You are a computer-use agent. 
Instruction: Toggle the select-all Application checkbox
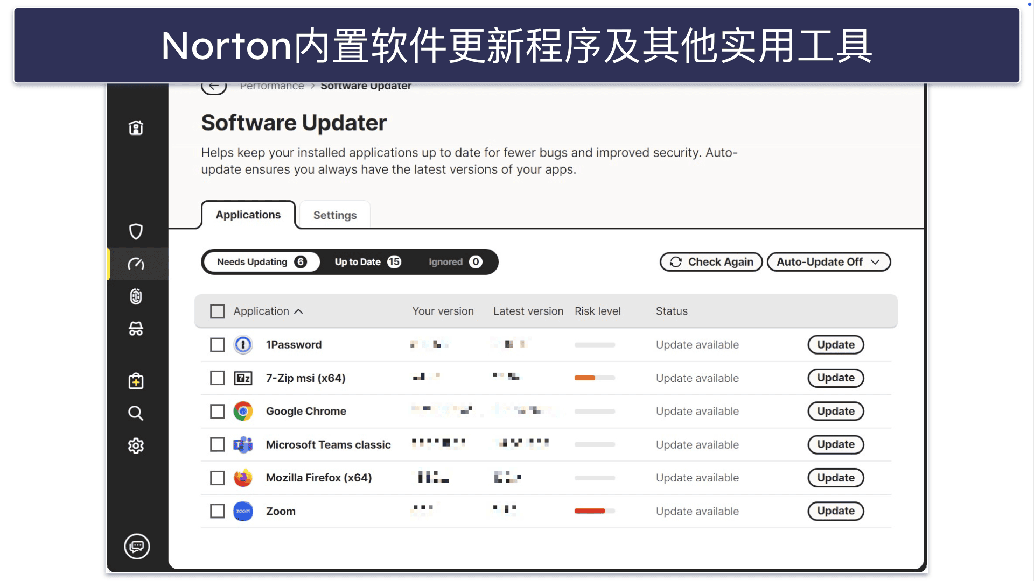[x=218, y=311]
